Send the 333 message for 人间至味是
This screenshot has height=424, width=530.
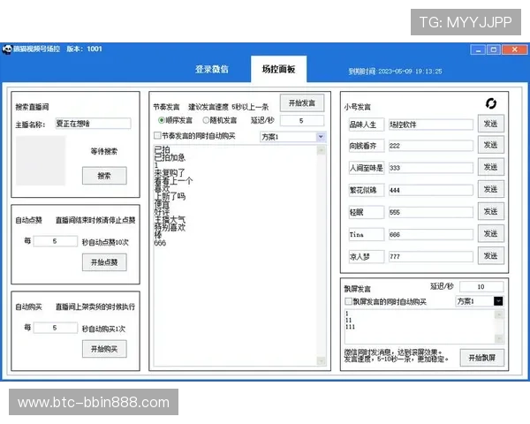tap(490, 167)
